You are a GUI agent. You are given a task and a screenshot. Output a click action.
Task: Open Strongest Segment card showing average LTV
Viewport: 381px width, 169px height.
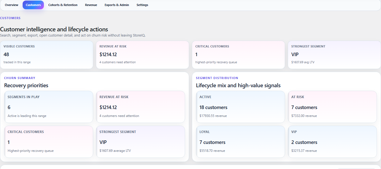click(140, 142)
